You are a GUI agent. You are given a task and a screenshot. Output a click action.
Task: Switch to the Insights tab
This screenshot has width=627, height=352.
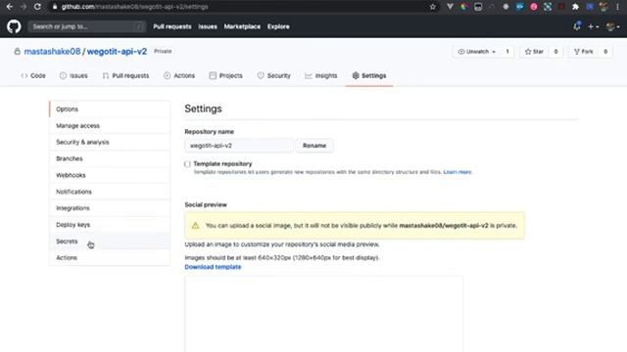click(x=321, y=76)
